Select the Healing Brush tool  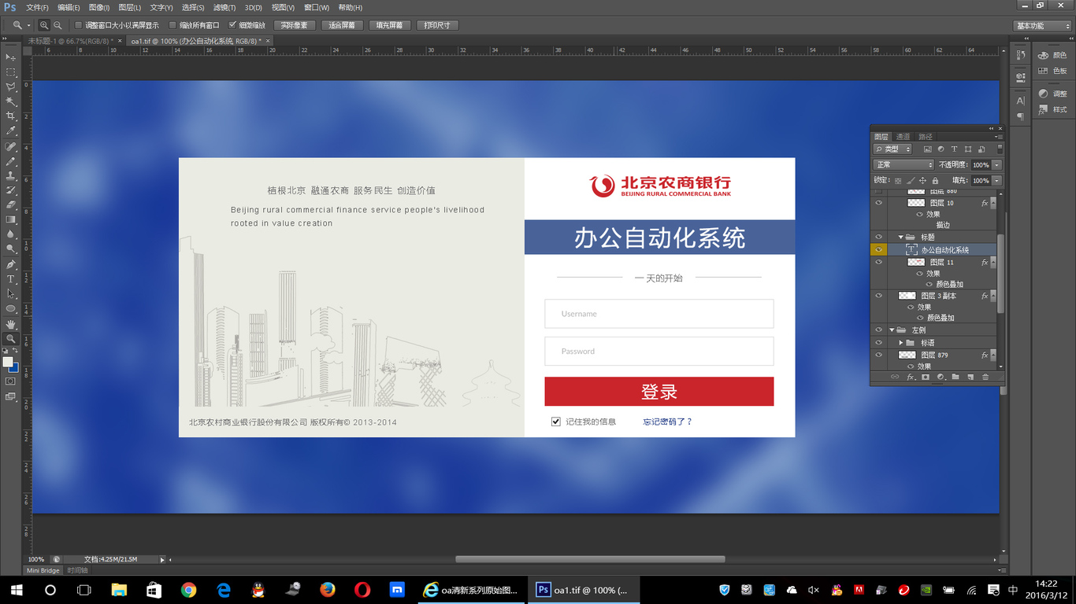point(10,147)
